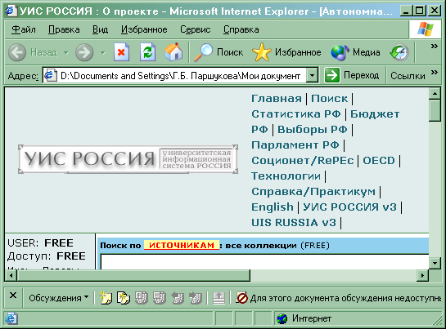This screenshot has width=446, height=329.
Task: Switch to the English link
Action: (x=273, y=207)
